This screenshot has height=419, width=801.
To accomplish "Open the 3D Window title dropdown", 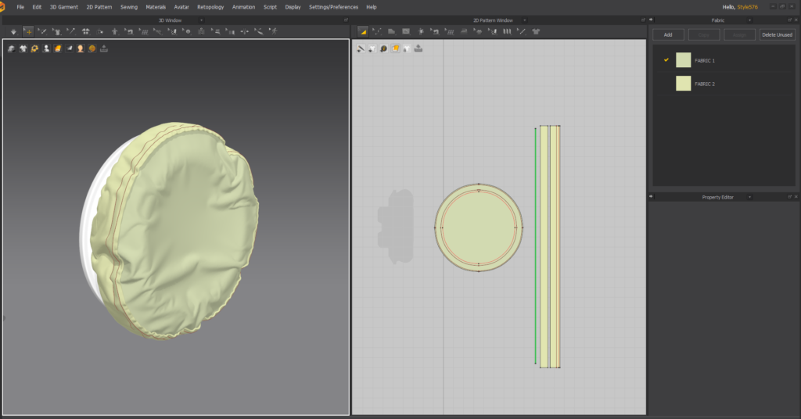I will click(x=201, y=20).
